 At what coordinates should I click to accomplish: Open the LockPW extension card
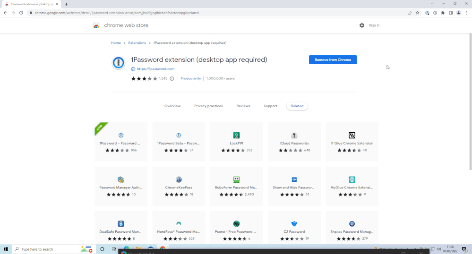click(x=237, y=142)
